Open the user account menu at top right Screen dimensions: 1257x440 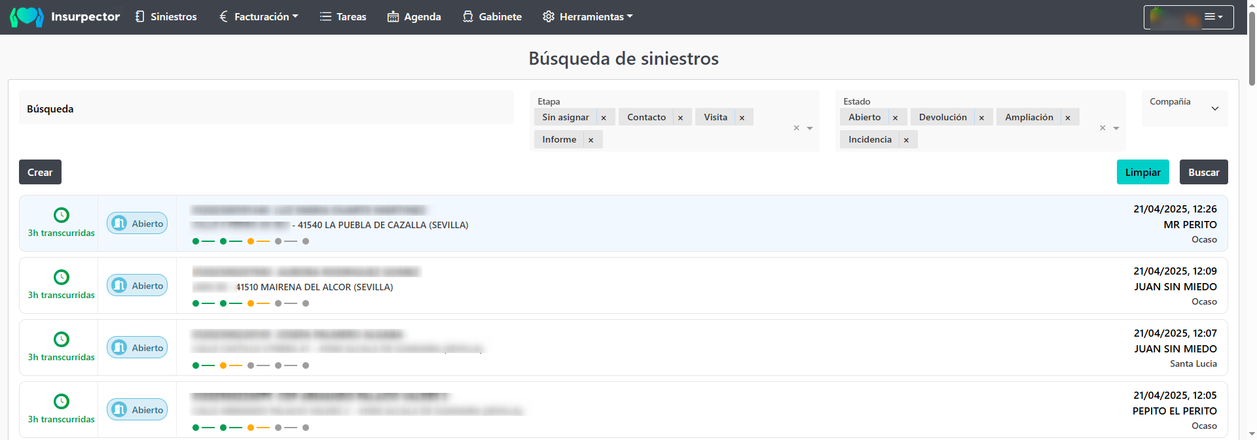(1188, 18)
